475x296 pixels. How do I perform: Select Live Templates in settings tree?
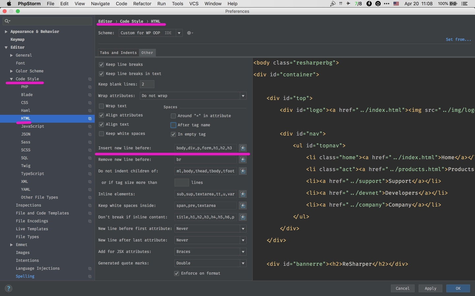click(32, 229)
